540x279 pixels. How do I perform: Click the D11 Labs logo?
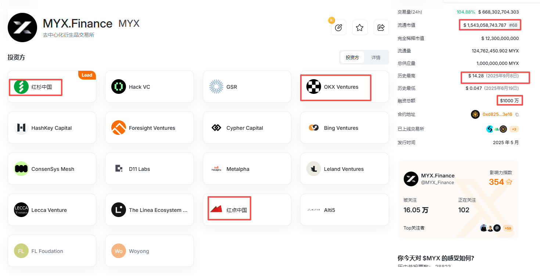119,169
